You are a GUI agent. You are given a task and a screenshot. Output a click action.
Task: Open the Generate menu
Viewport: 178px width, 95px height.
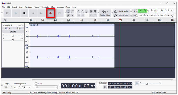point(45,7)
